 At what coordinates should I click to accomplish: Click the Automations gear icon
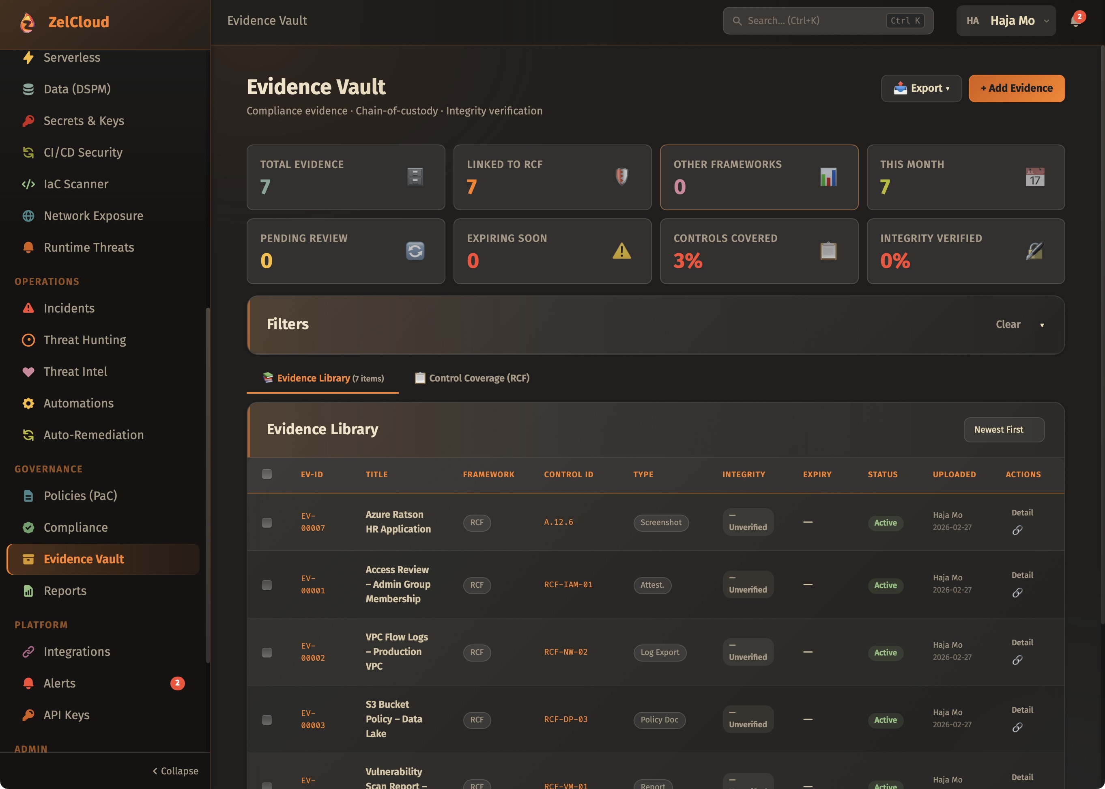[x=28, y=403]
